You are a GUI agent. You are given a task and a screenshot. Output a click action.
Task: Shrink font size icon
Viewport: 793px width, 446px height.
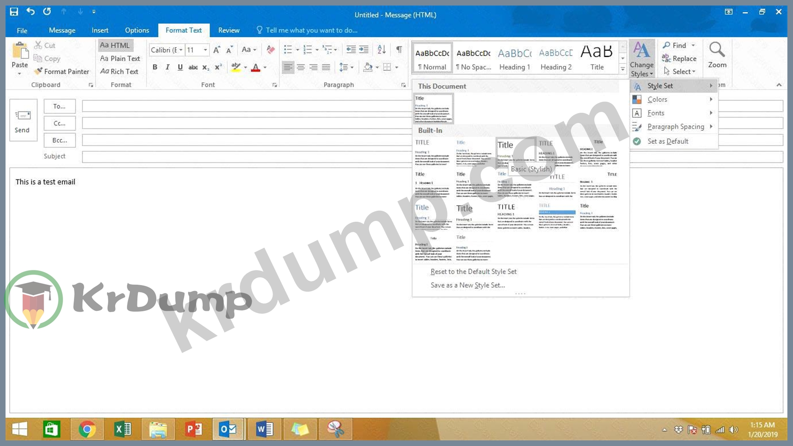pos(229,50)
